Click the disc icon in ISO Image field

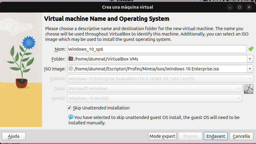point(71,69)
